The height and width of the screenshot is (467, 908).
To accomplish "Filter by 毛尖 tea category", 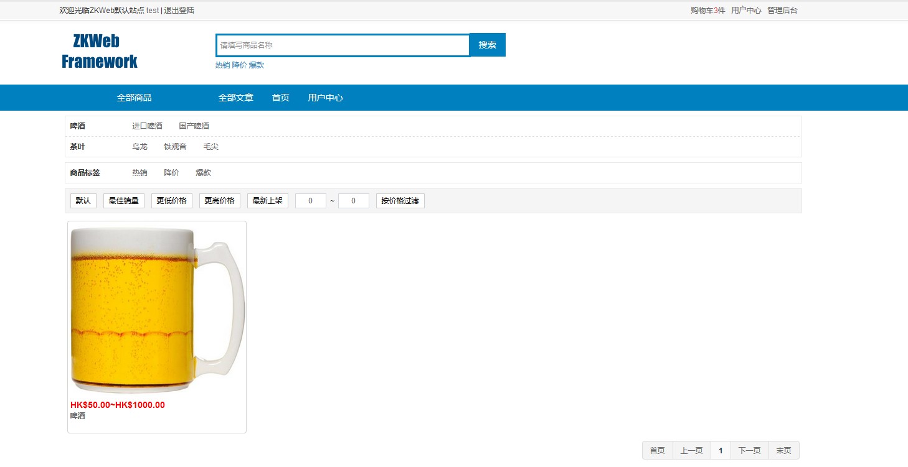I will point(210,147).
